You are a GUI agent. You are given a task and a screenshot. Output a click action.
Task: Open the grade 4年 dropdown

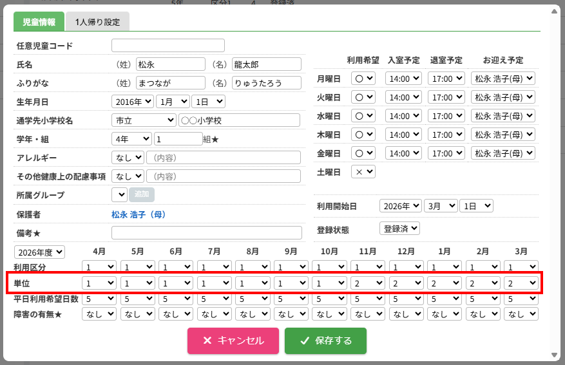[x=131, y=139]
